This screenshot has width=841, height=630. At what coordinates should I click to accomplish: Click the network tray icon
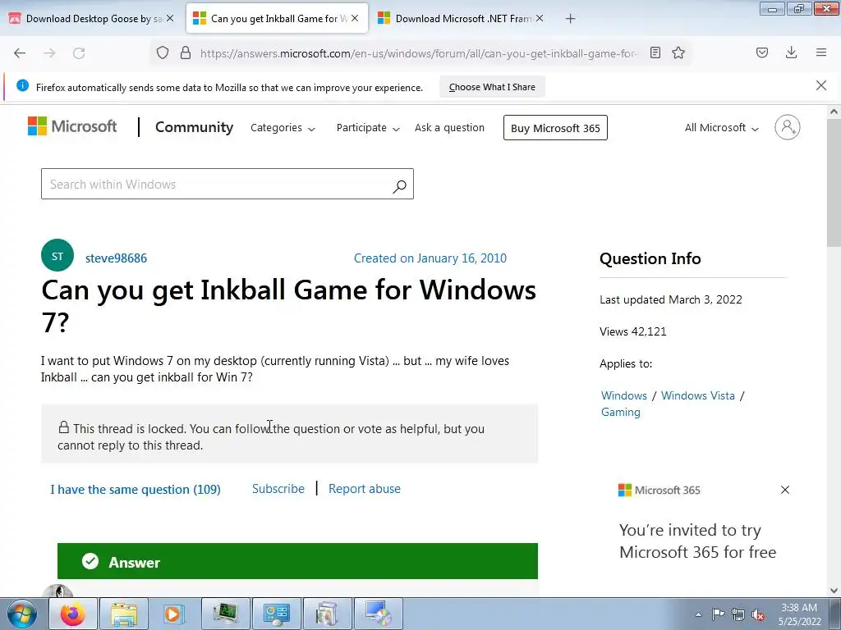(738, 615)
